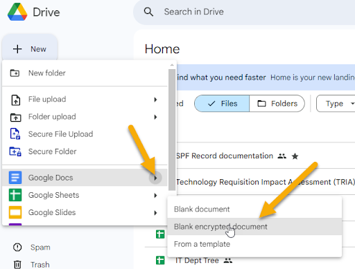The width and height of the screenshot is (355, 269).
Task: Choose Blank document from submenu
Action: pos(254,210)
